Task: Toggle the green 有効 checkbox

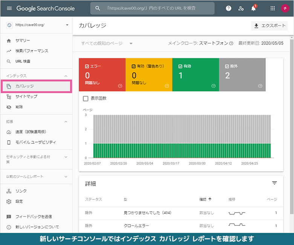Action: [180, 66]
